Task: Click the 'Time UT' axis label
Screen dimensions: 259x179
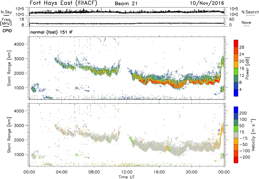Action: 127,177
